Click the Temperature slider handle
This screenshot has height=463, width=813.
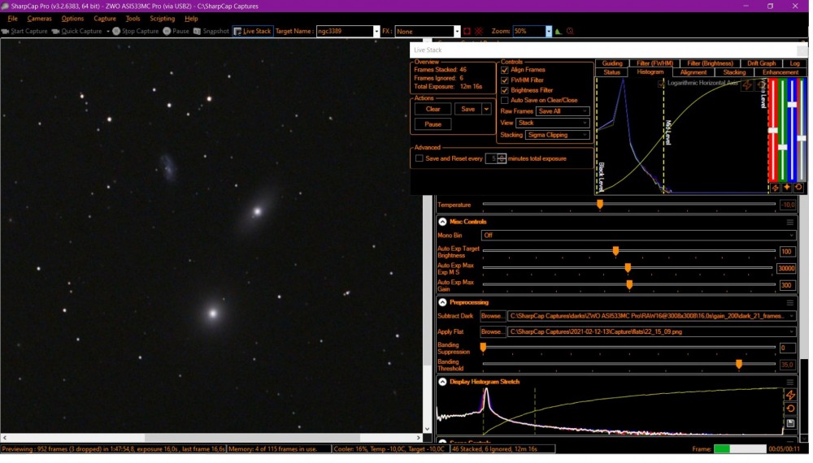(x=600, y=205)
